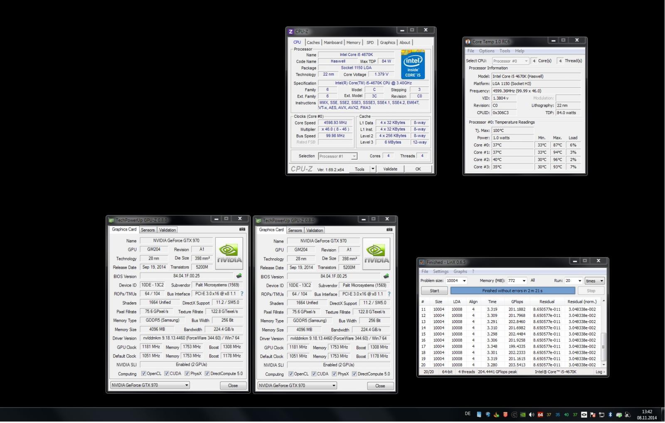665x423 pixels.
Task: Click NVIDIA logo in right GPU-Z window
Action: tap(376, 254)
